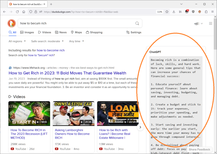The width and height of the screenshot is (217, 154).
Task: Click the magnifier search icon in search box
Action: [x=137, y=23]
